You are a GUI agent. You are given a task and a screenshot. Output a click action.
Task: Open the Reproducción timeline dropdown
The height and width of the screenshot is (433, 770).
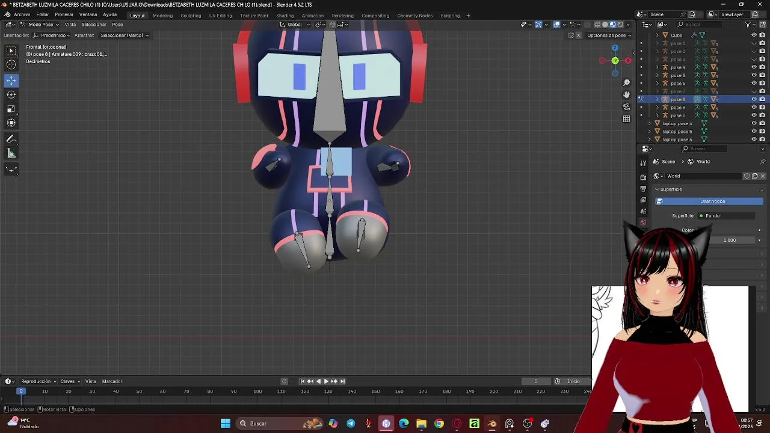[x=38, y=381]
